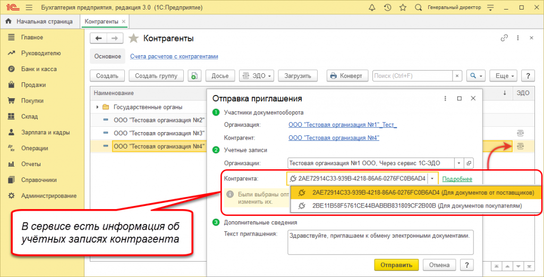The height and width of the screenshot is (277, 544).
Task: Add Контрагенты to favorites star
Action: (x=133, y=39)
